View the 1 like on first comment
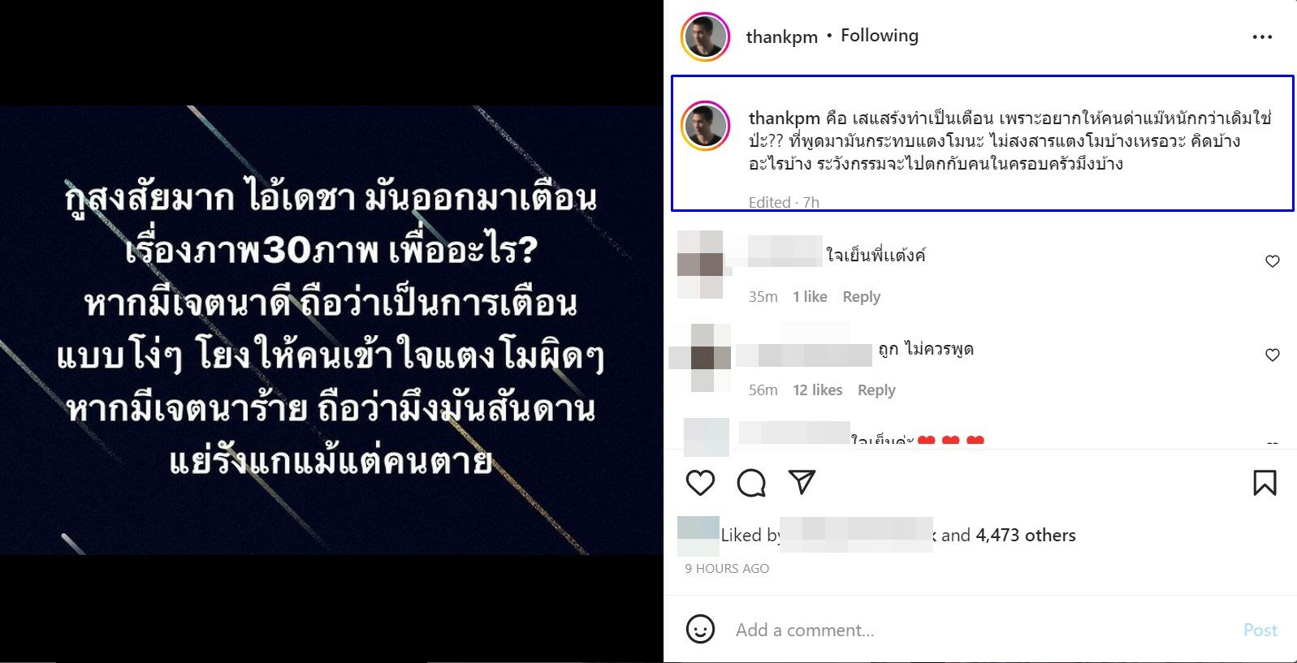 810,297
